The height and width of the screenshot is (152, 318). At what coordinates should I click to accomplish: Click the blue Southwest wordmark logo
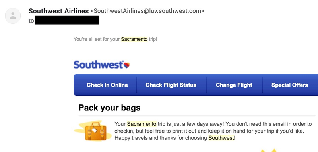[98, 65]
